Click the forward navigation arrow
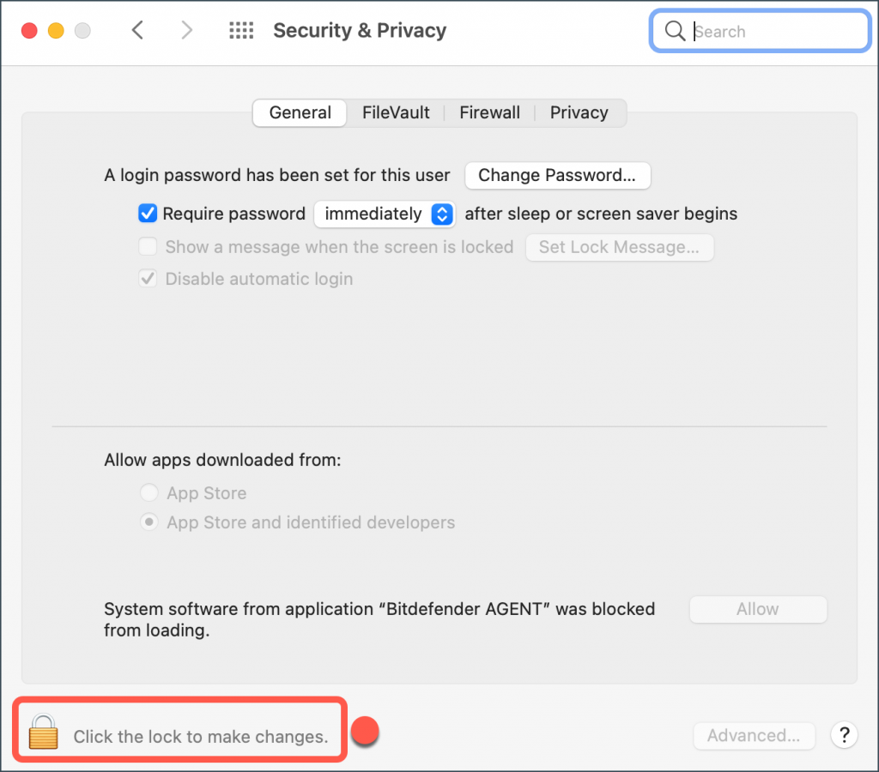The width and height of the screenshot is (879, 772). tap(187, 29)
